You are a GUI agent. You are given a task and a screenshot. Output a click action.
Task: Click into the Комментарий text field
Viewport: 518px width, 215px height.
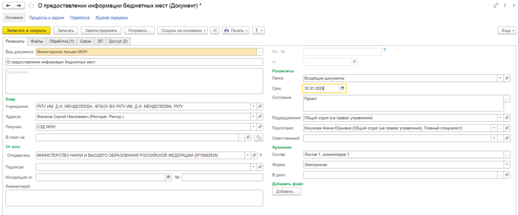[x=134, y=198]
